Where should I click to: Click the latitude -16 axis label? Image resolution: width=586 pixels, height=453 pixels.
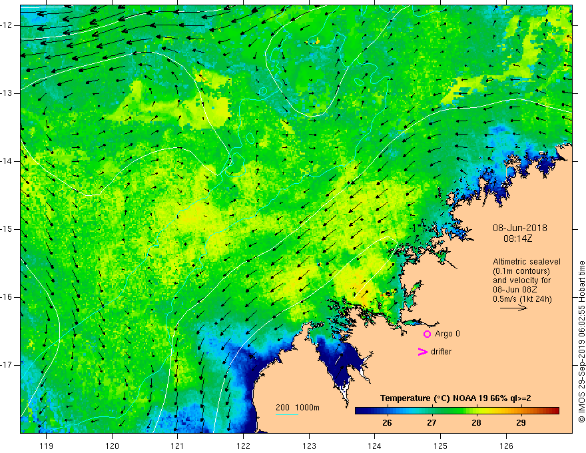[7, 297]
